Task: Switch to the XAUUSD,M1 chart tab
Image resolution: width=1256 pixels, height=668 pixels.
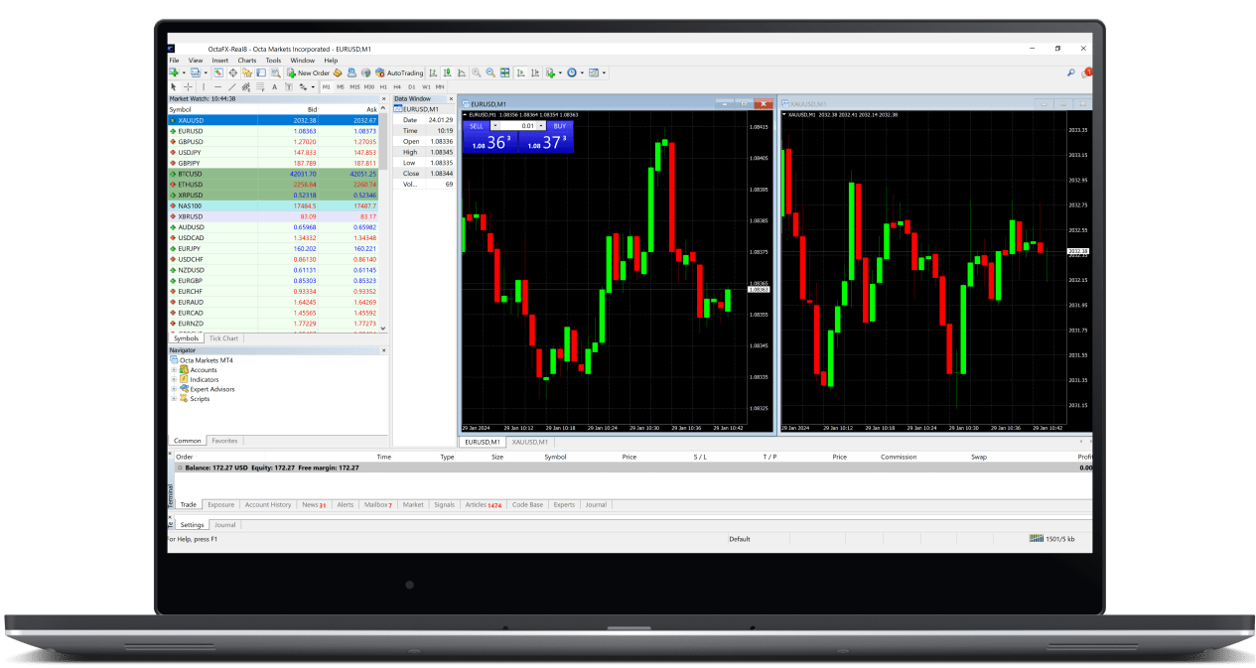Action: click(530, 441)
